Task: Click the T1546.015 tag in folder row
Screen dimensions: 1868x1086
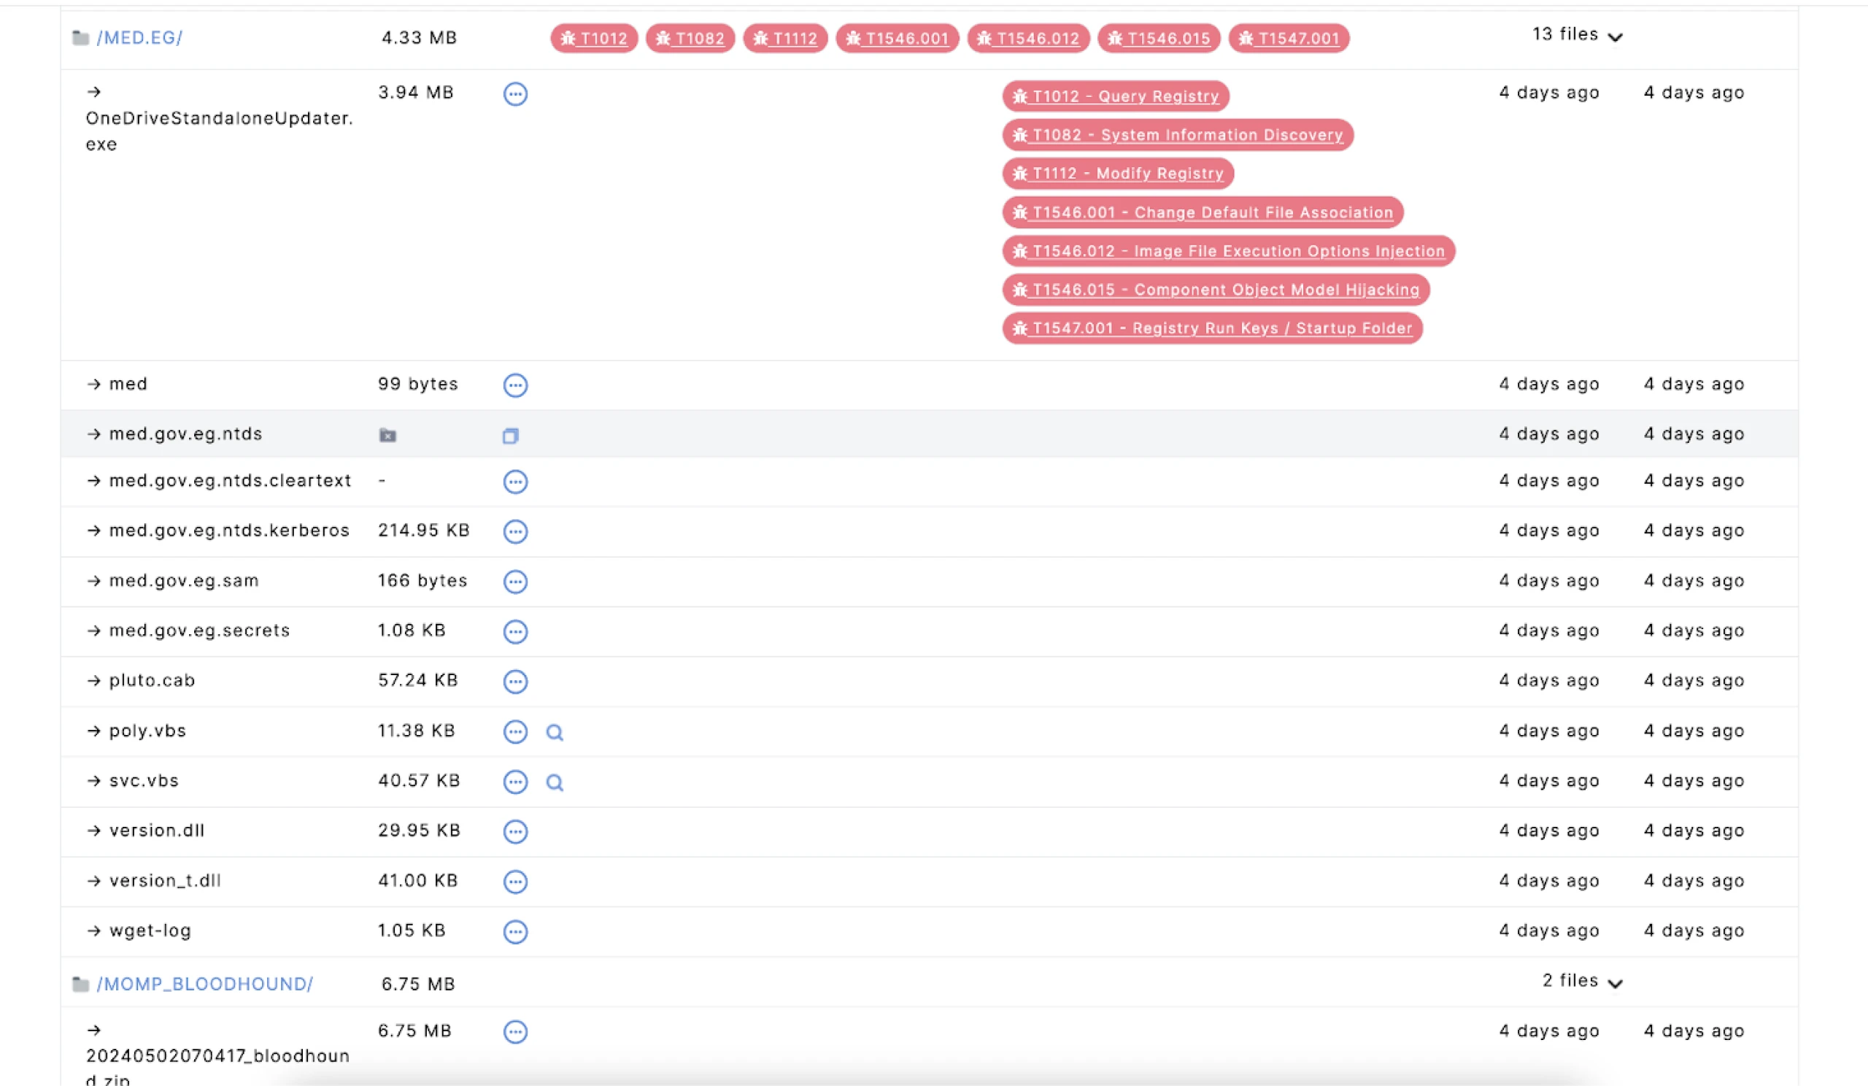Action: (1159, 39)
